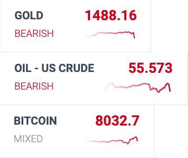Click the MIXED sentiment label under BITCOIN
The image size is (188, 158).
[x=28, y=139]
